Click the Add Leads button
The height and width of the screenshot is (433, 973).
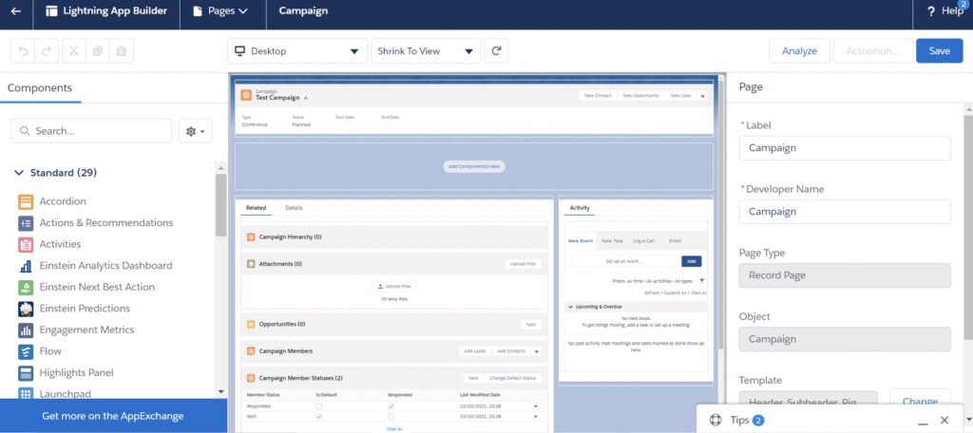tap(475, 351)
